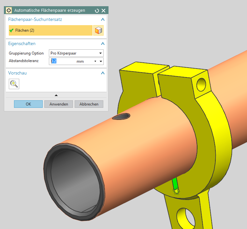
Task: Select the Flächen (2) selection row
Action: click(51, 30)
